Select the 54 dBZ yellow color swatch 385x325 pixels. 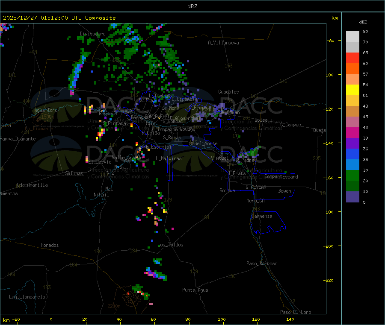tap(352, 90)
